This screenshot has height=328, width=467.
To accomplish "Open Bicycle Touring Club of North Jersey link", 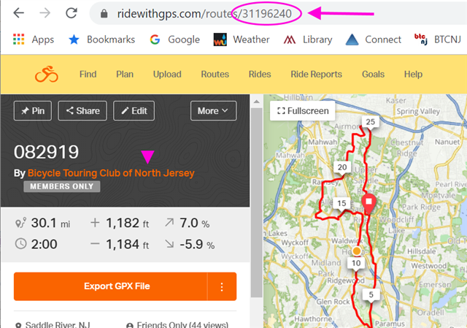I will coord(111,173).
